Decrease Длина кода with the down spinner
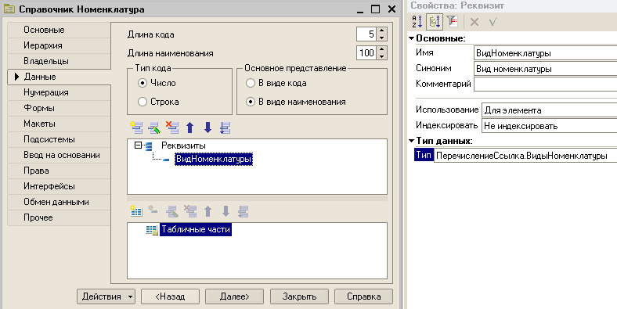The image size is (617, 309). point(381,38)
